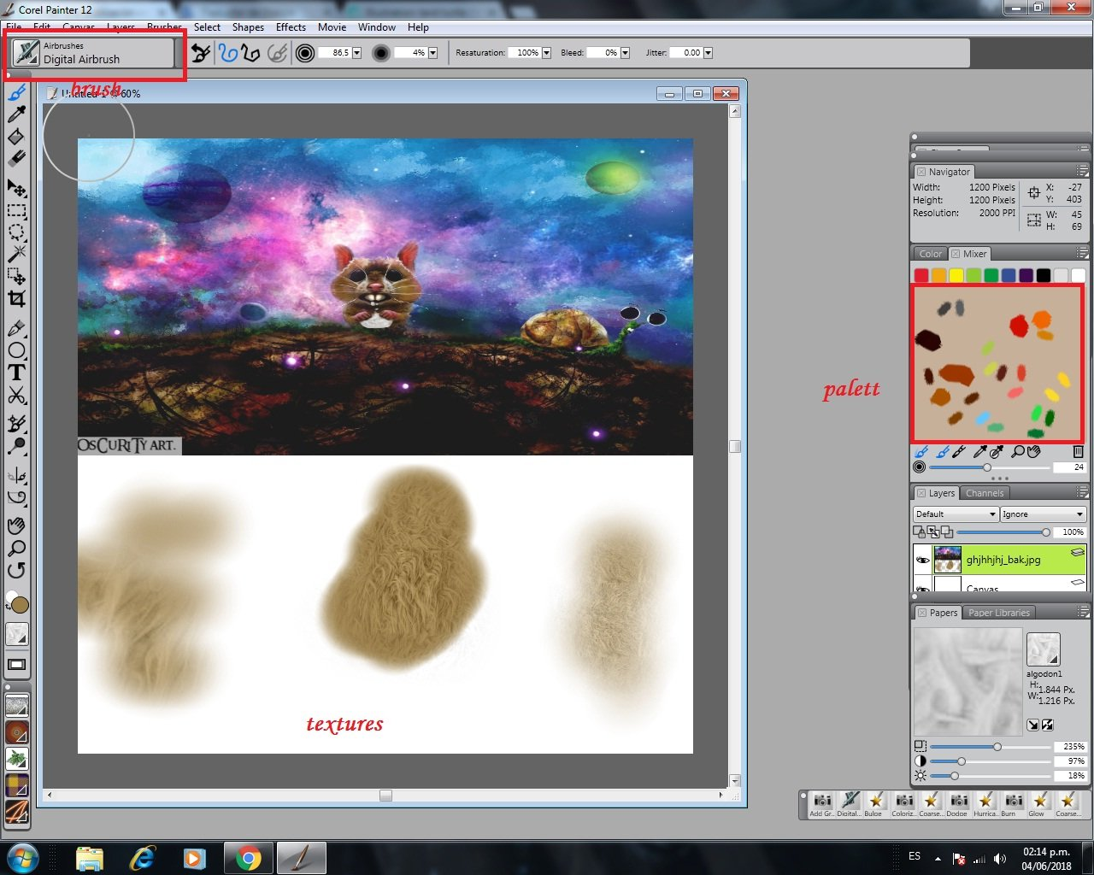Reset the brush tool icon on property bar
Viewport: 1094px width, 875px height.
click(200, 53)
